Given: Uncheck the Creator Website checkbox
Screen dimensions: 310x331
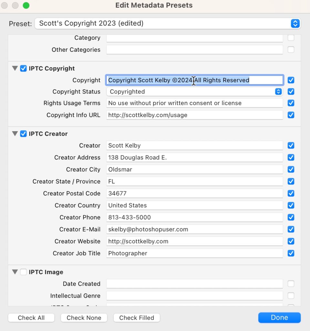Looking at the screenshot, I should [291, 241].
